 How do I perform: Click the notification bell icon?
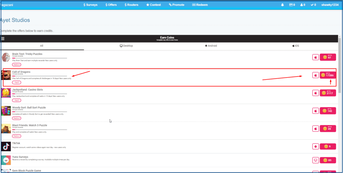(x=282, y=5)
